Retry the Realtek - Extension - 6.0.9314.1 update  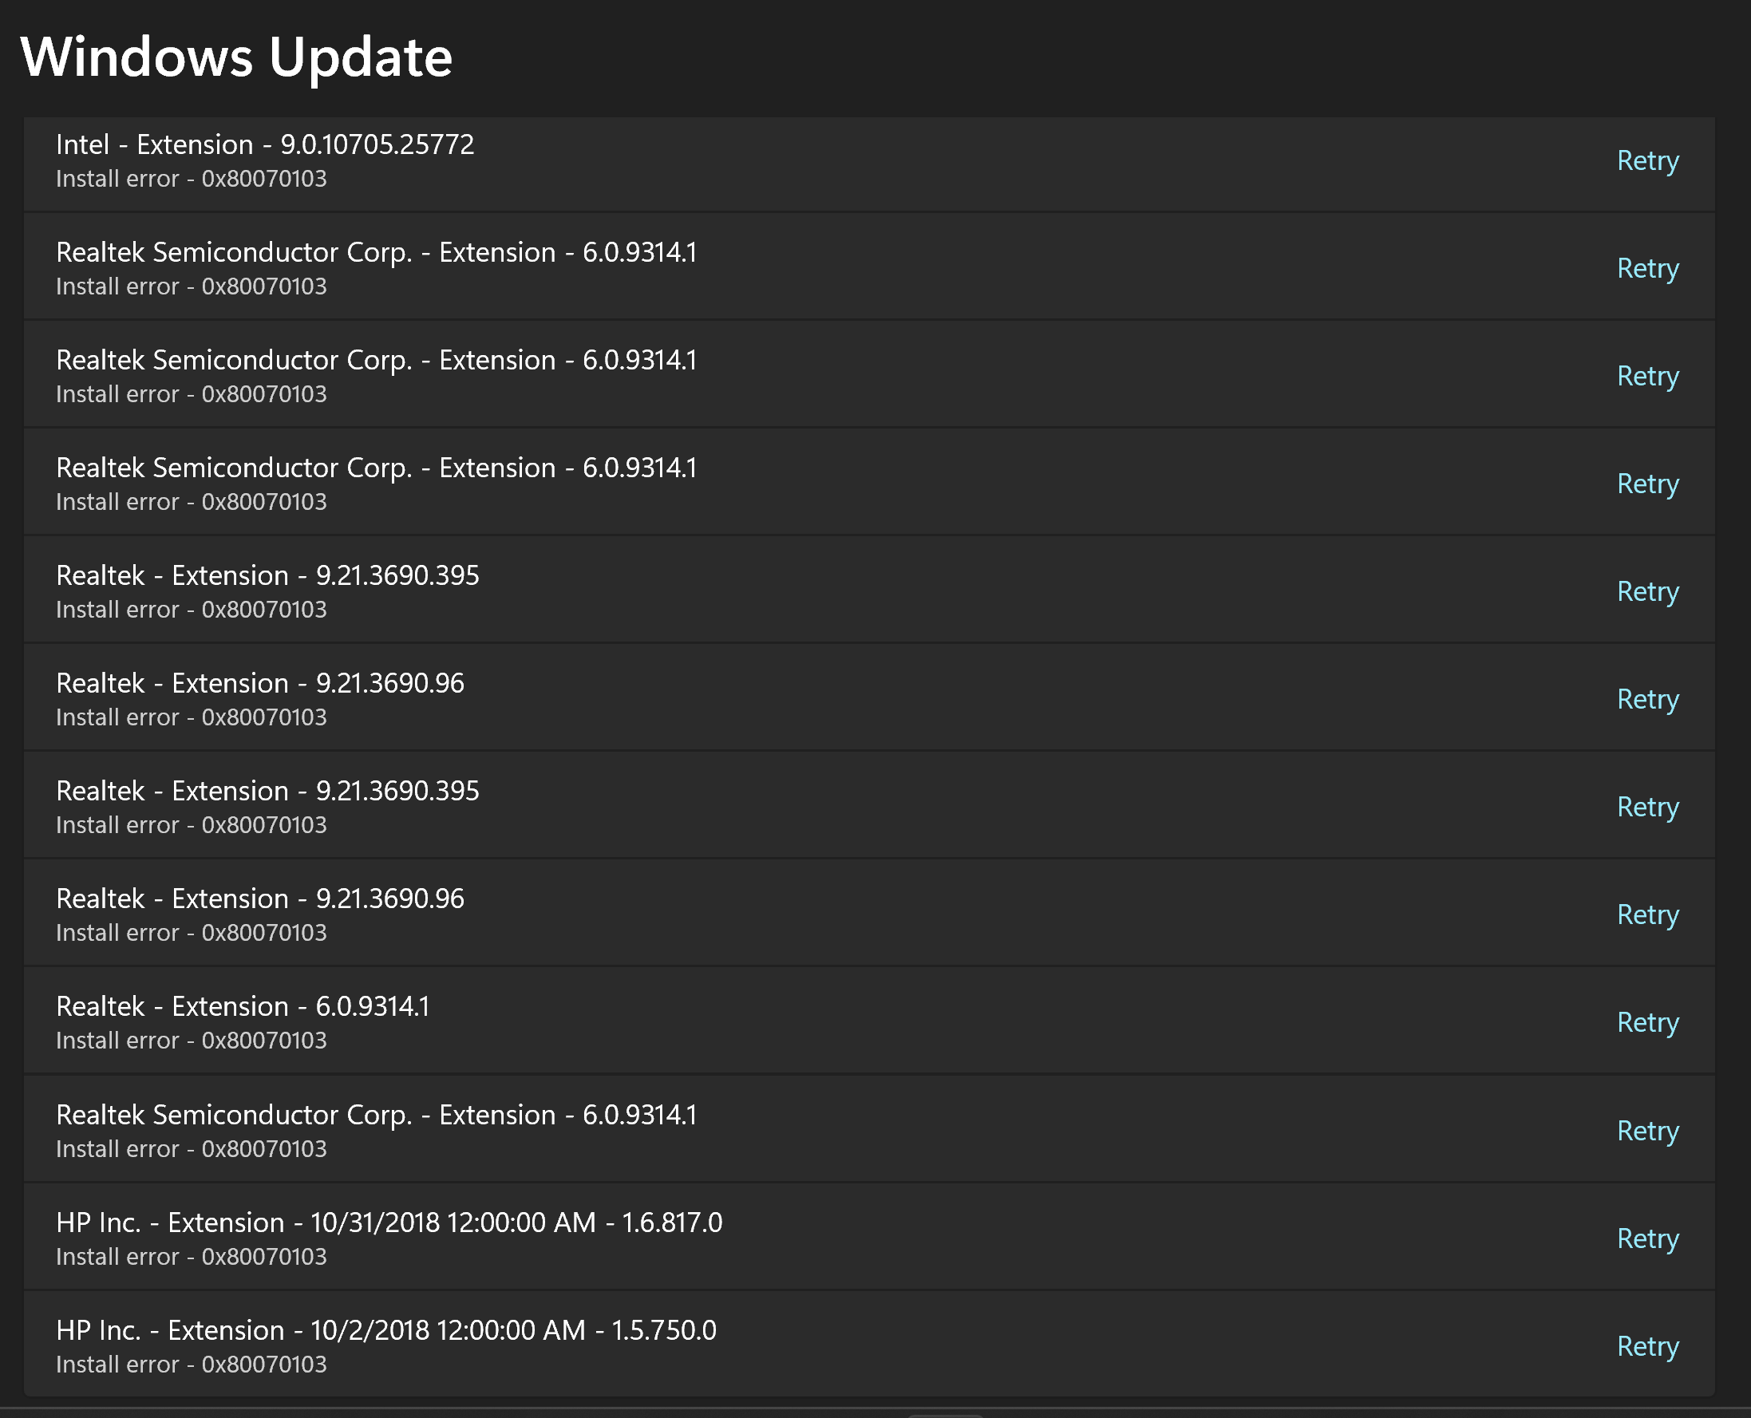[1647, 1024]
